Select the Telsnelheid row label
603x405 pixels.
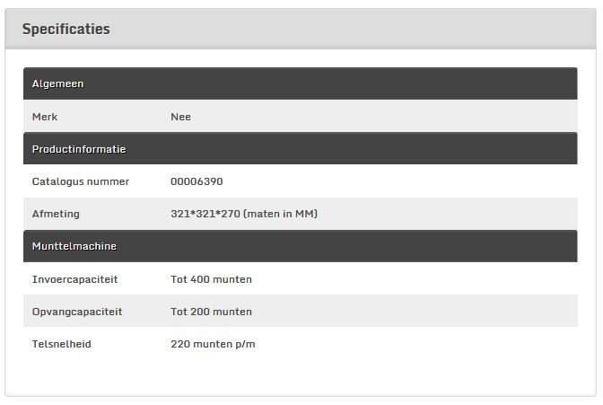click(62, 344)
